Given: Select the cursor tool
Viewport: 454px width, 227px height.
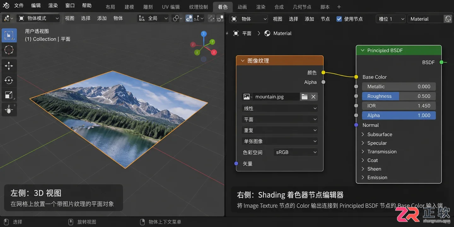Looking at the screenshot, I should [9, 49].
